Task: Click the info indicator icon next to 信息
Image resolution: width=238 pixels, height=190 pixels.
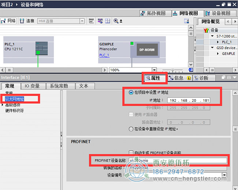Action: pos(189,78)
